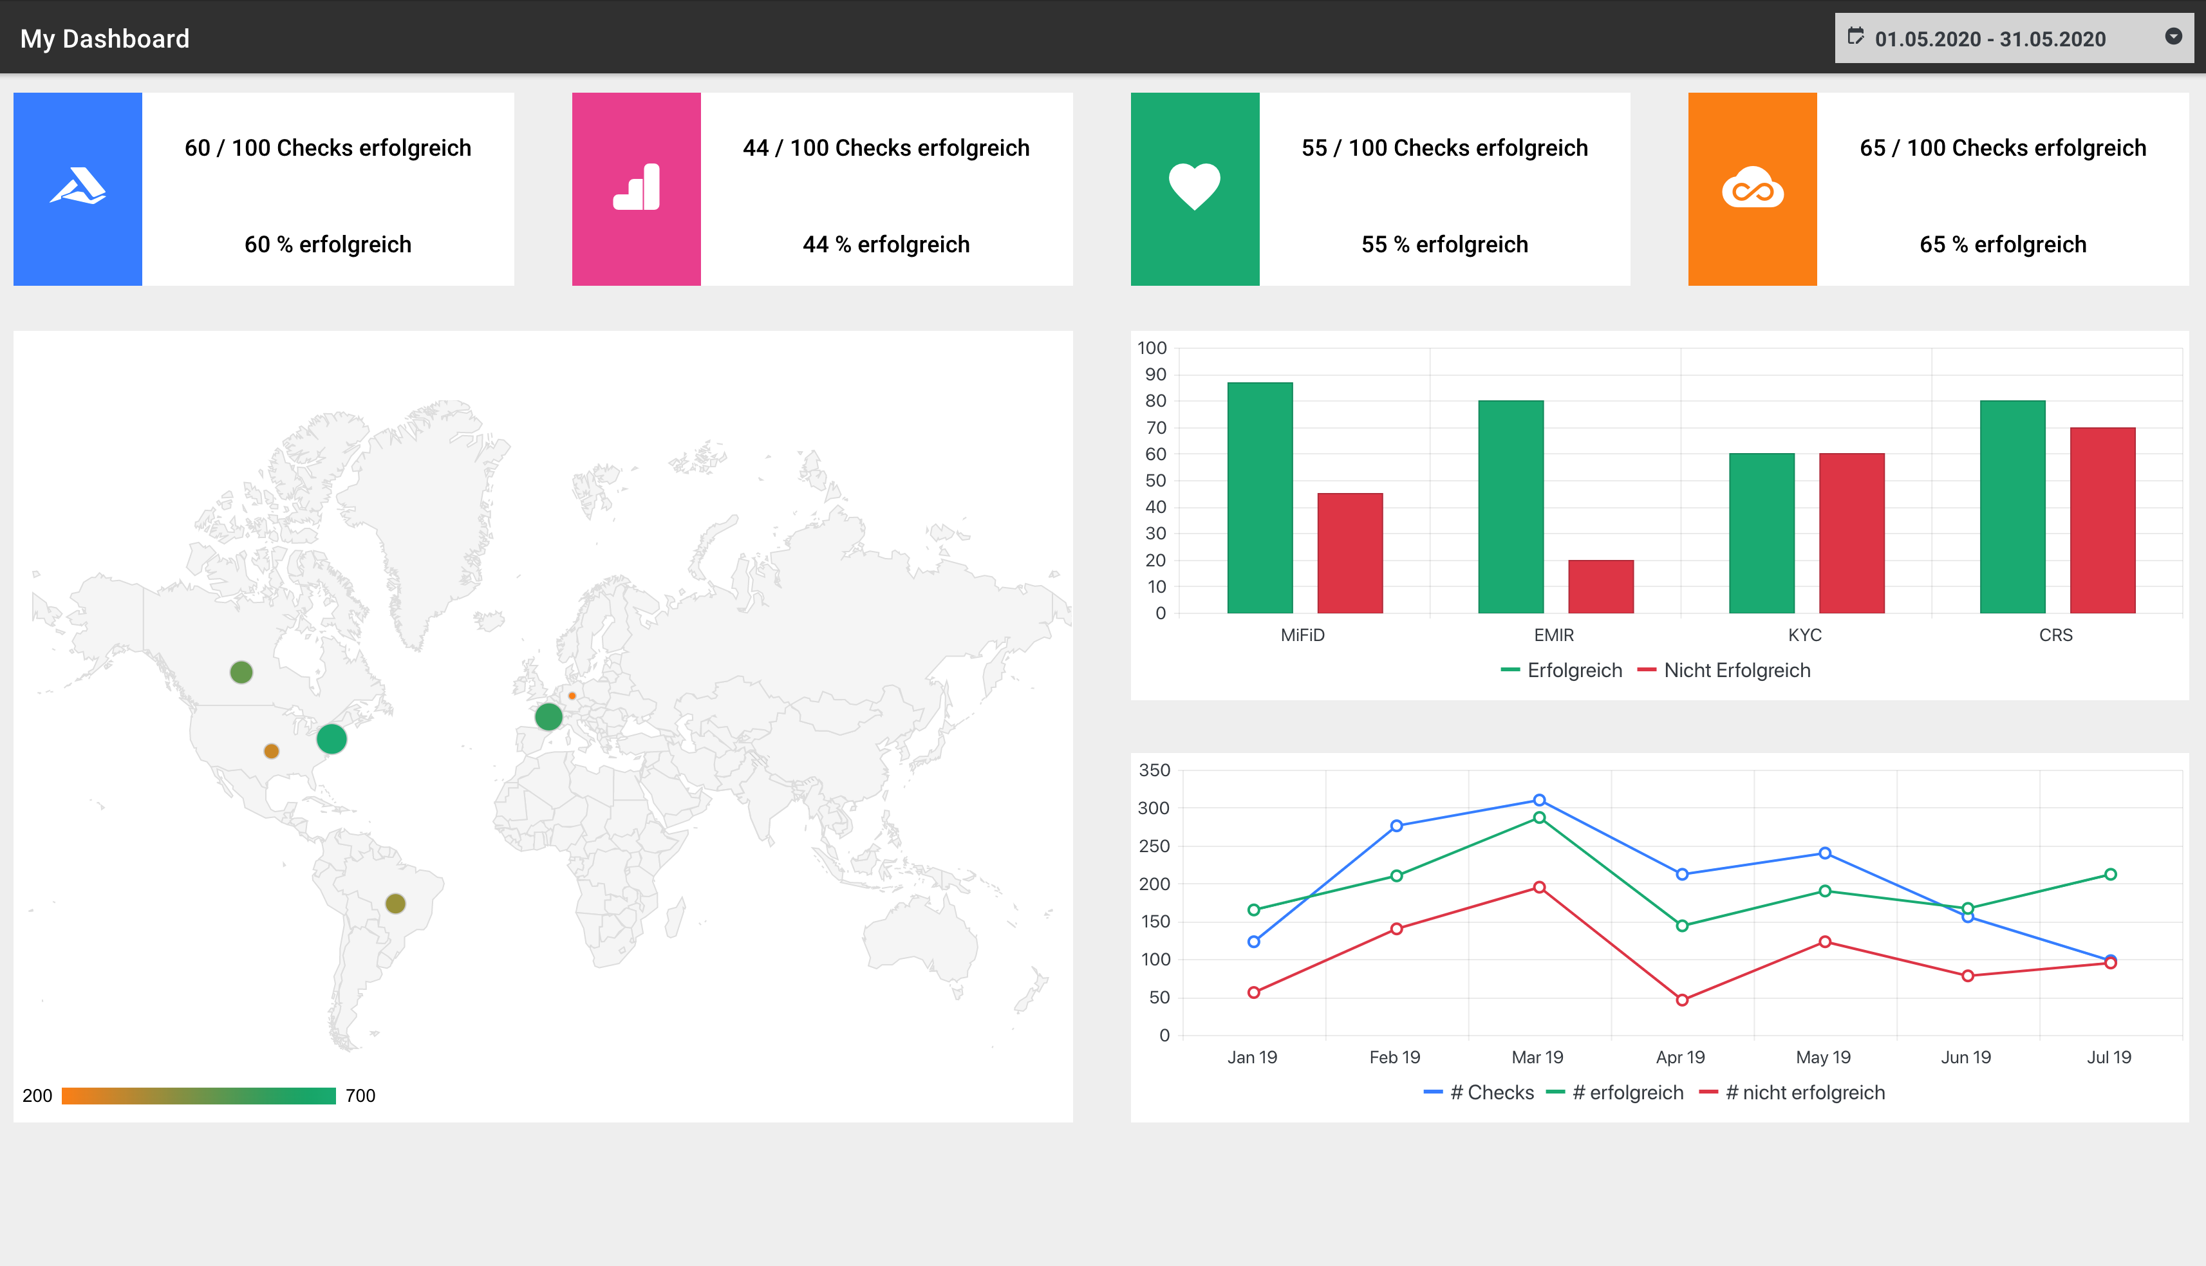2206x1266 pixels.
Task: Click the 60 % erfolgreich card text
Action: pos(328,245)
